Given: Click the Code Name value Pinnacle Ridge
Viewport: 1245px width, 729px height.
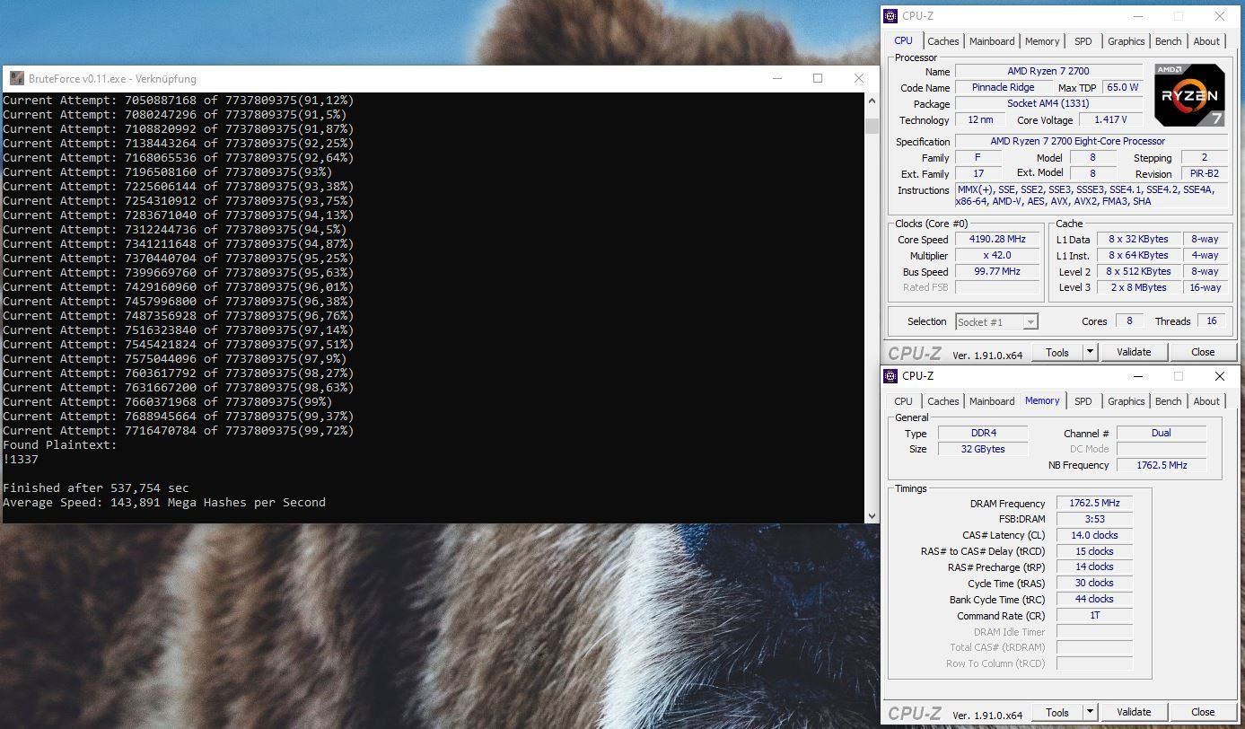Looking at the screenshot, I should (x=1003, y=87).
